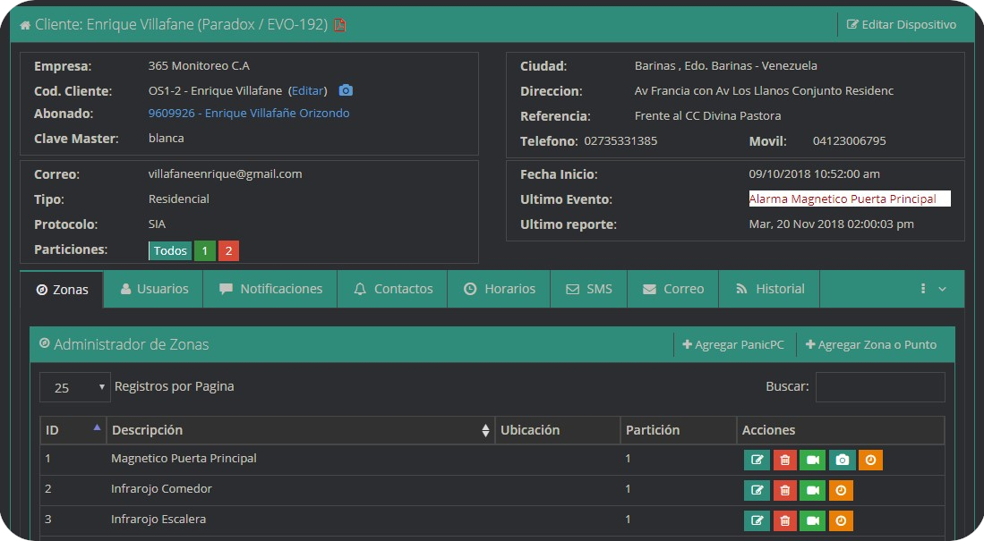Image resolution: width=984 pixels, height=541 pixels.
Task: Click the camera icon beside Cod. Cliente
Action: tap(346, 90)
